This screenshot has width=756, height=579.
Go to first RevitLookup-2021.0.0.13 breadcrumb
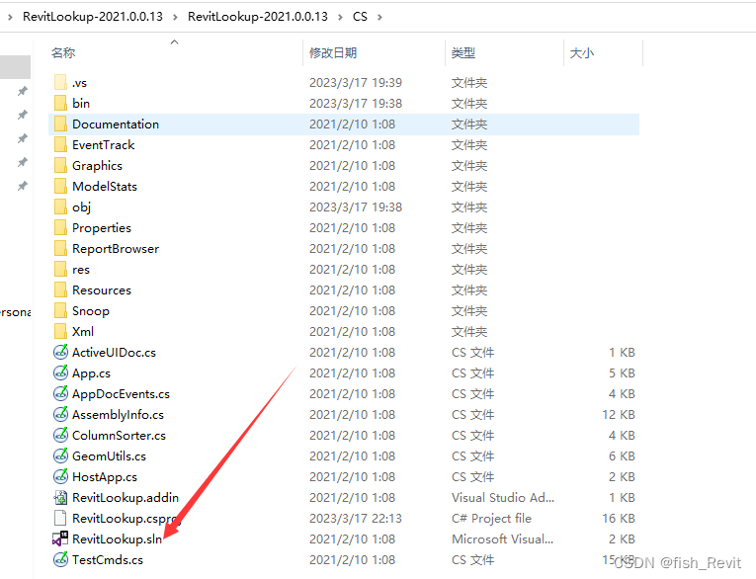(93, 17)
